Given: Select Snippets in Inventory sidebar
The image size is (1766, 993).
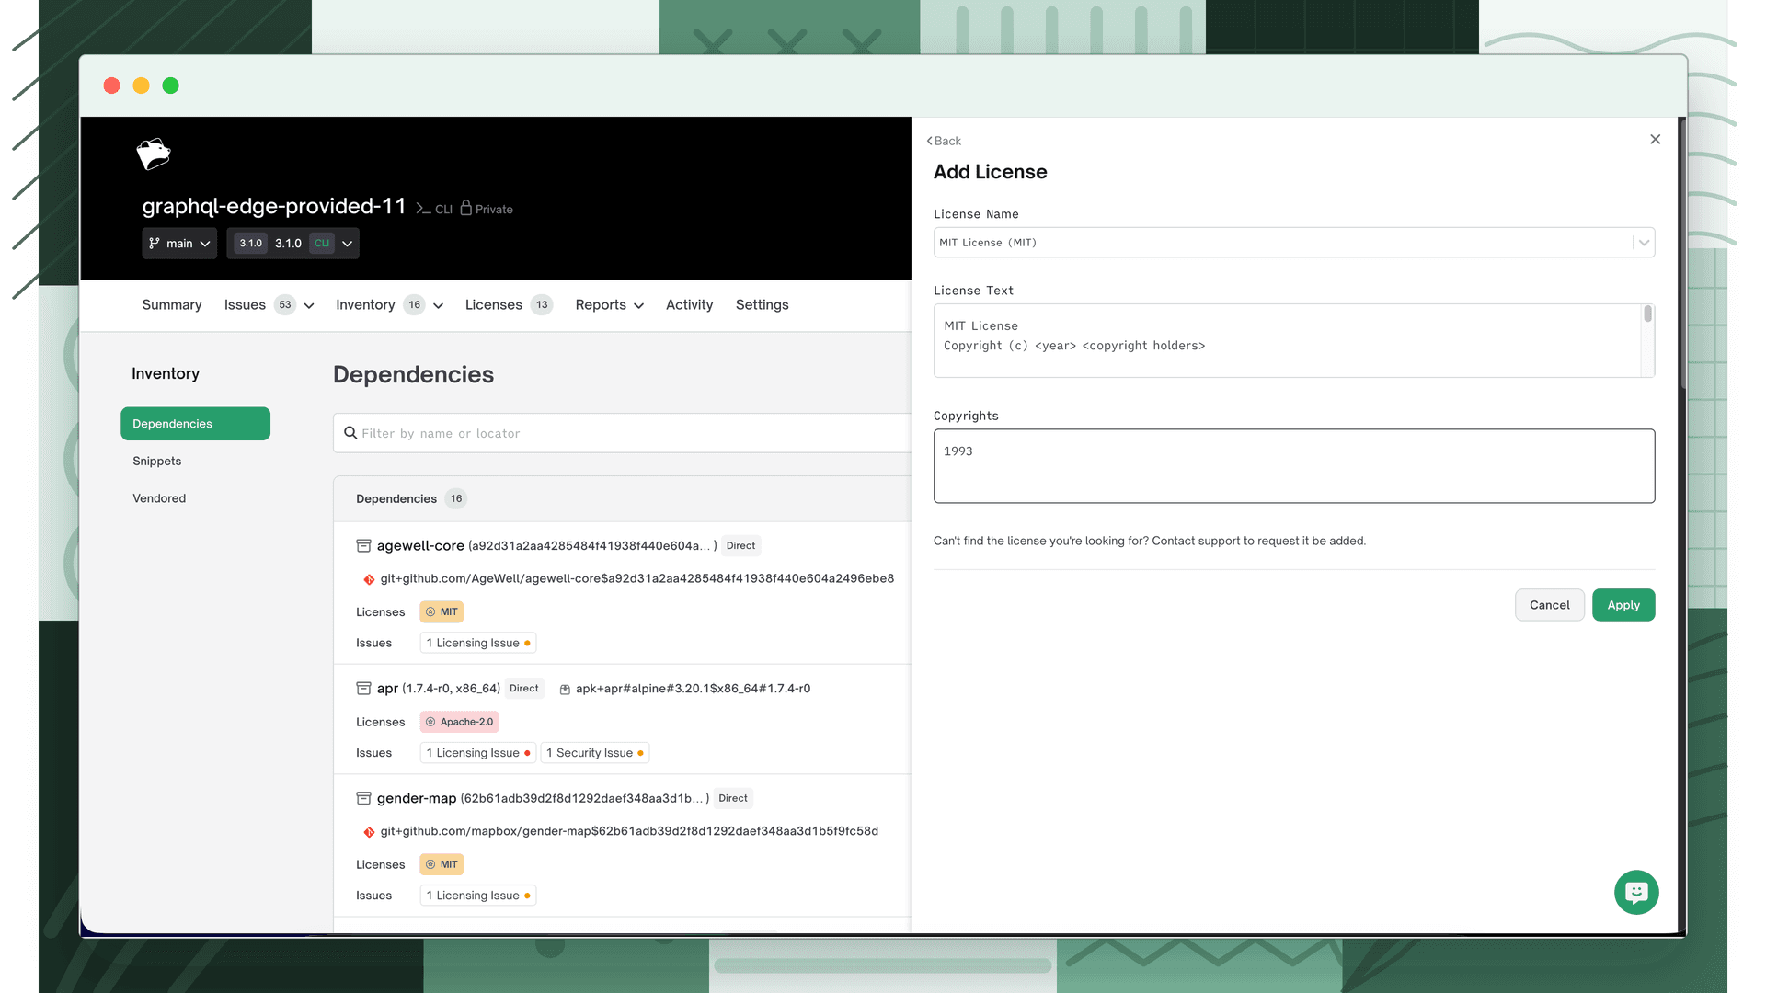Looking at the screenshot, I should pos(157,462).
